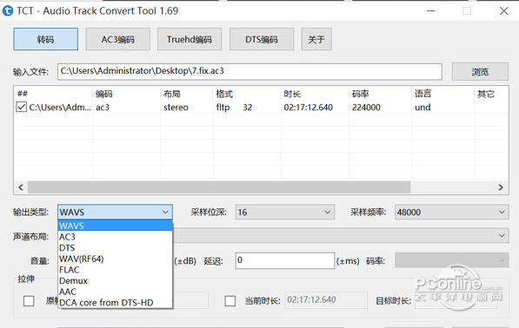Pick Demux from the dropdown list

115,280
